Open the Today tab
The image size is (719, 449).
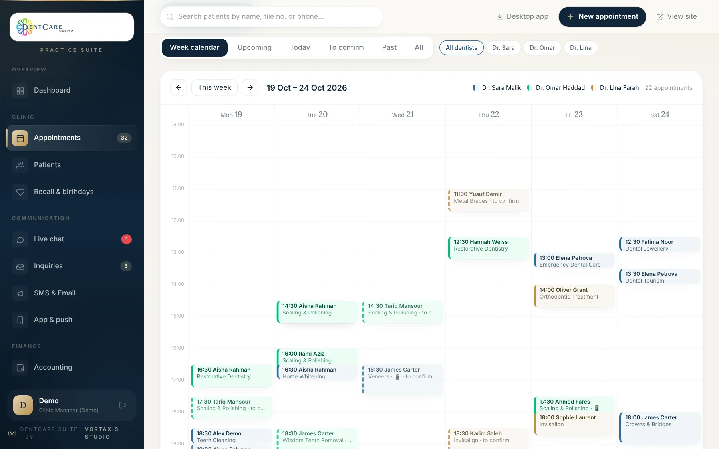click(300, 47)
